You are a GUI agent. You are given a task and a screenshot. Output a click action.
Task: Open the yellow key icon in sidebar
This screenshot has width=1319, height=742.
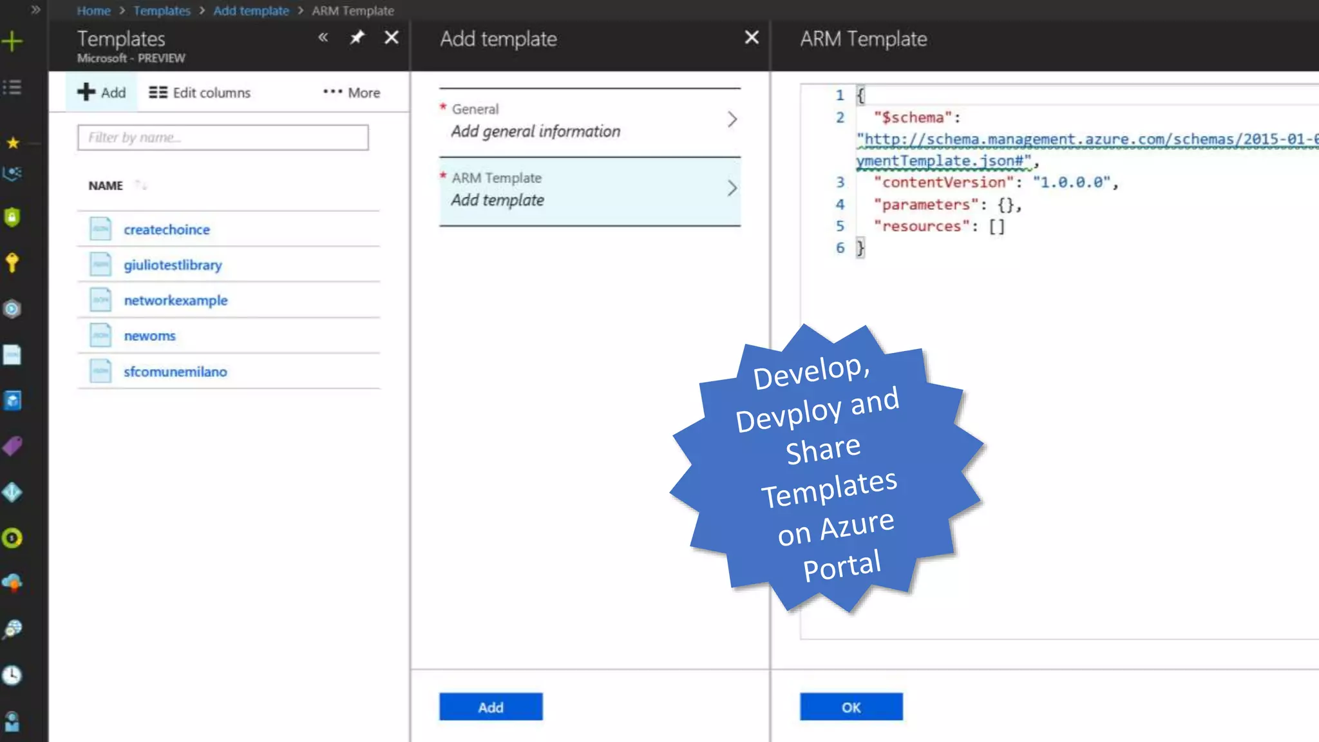coord(12,262)
